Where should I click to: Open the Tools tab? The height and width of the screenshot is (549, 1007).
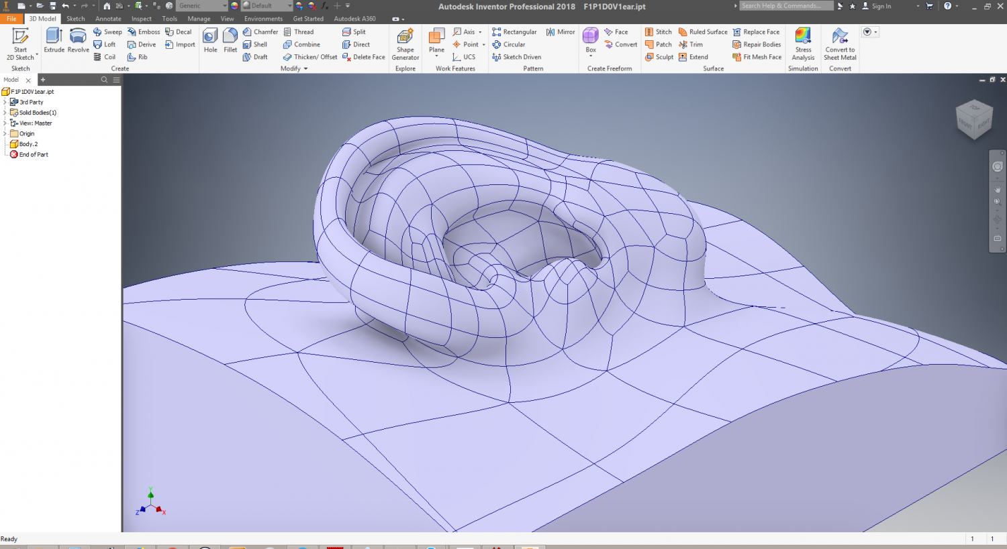(170, 19)
